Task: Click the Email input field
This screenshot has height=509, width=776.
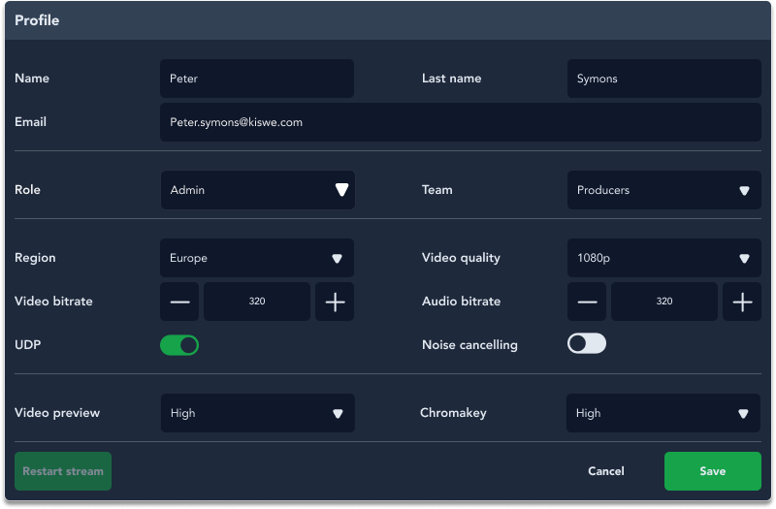Action: coord(461,123)
